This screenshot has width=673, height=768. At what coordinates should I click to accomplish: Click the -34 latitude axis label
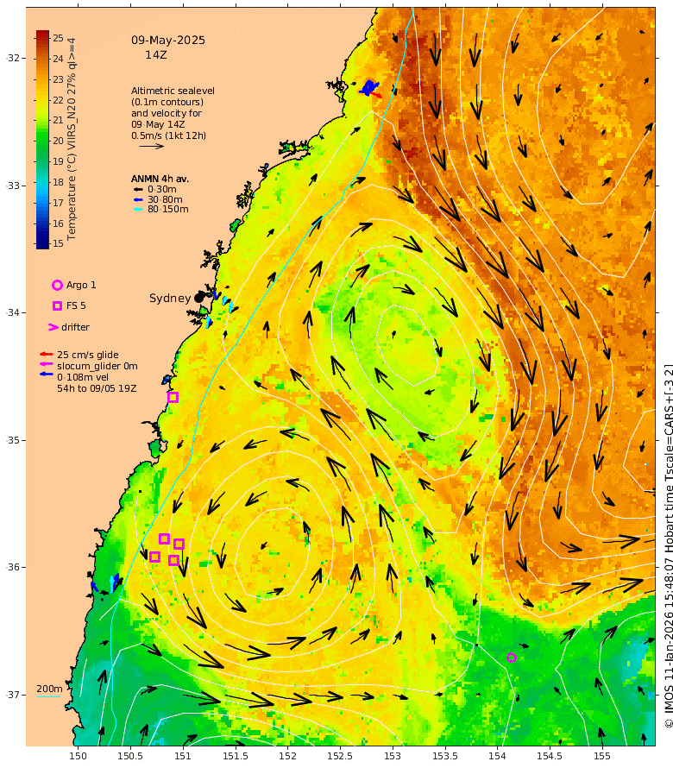coord(13,312)
